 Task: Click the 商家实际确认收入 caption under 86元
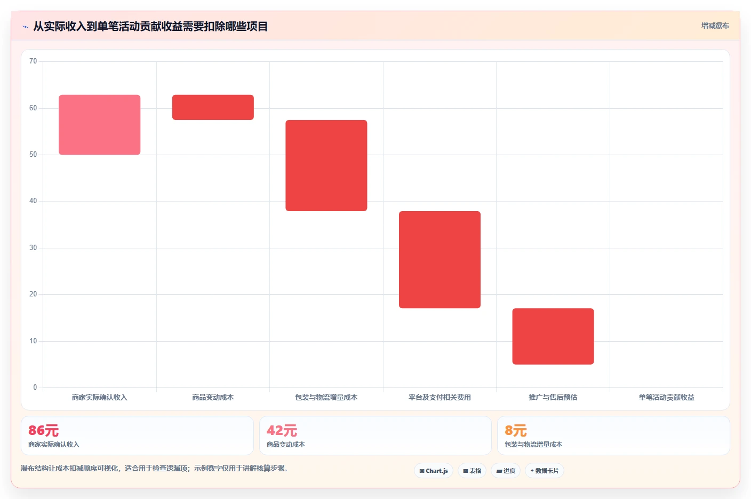(x=54, y=445)
